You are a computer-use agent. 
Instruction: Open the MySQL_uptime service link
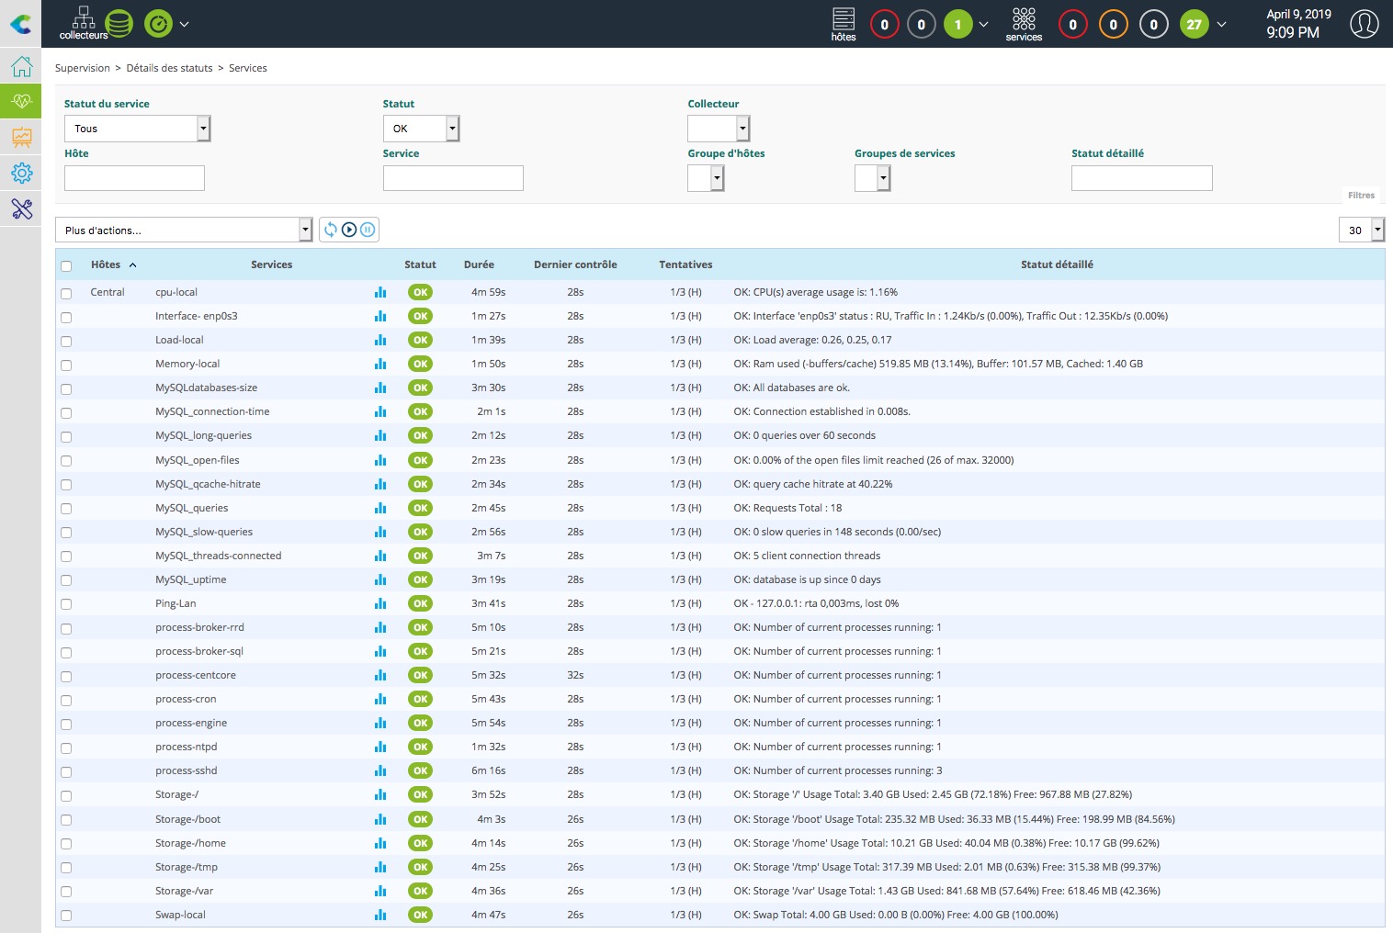tap(190, 579)
